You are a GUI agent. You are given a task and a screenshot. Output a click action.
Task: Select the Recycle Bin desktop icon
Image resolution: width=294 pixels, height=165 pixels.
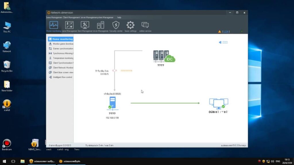[7, 66]
